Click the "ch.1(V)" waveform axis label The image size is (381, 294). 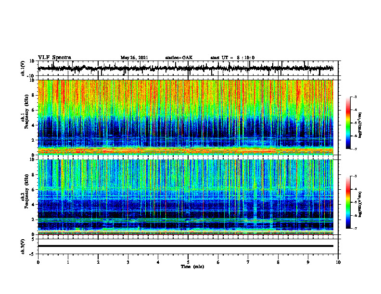pyautogui.click(x=23, y=68)
